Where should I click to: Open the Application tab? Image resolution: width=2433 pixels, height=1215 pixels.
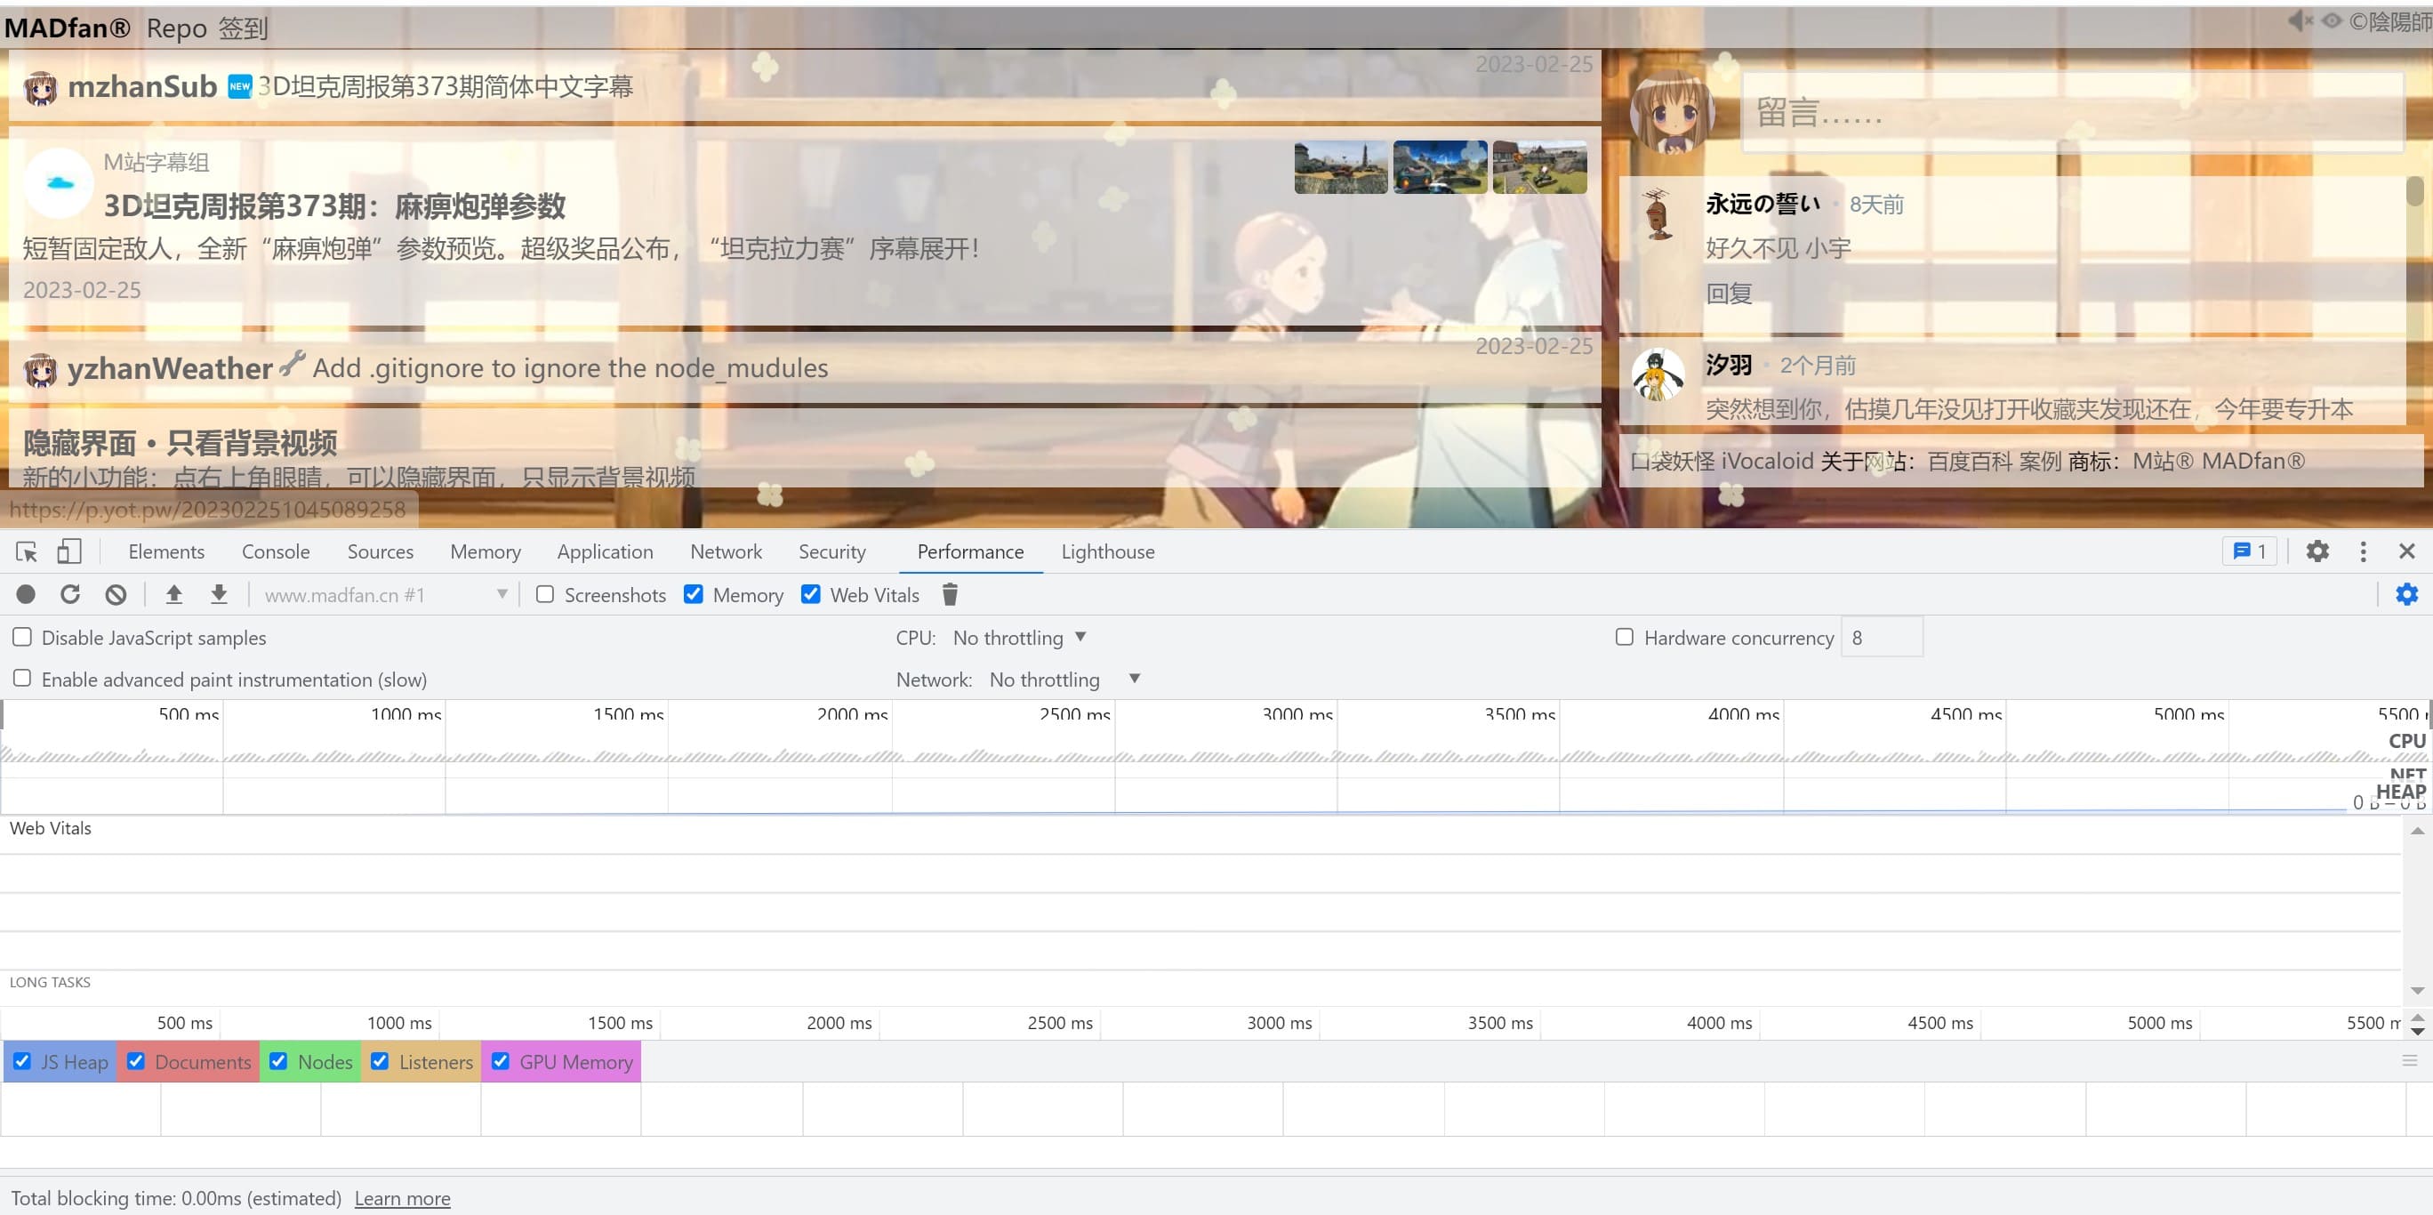[606, 551]
